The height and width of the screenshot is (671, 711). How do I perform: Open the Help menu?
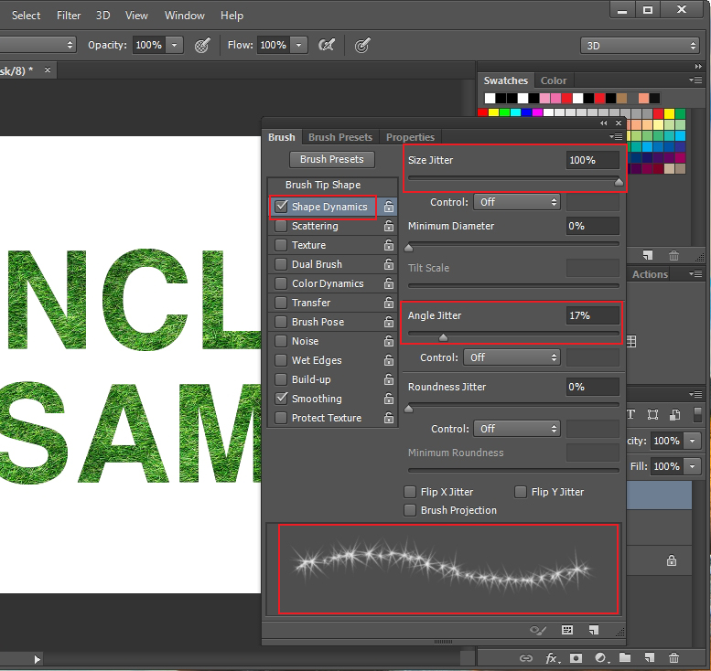coord(232,16)
